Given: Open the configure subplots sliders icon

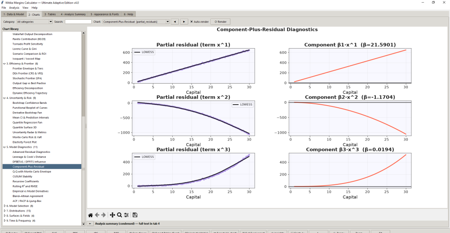Looking at the screenshot, I should pos(126,215).
